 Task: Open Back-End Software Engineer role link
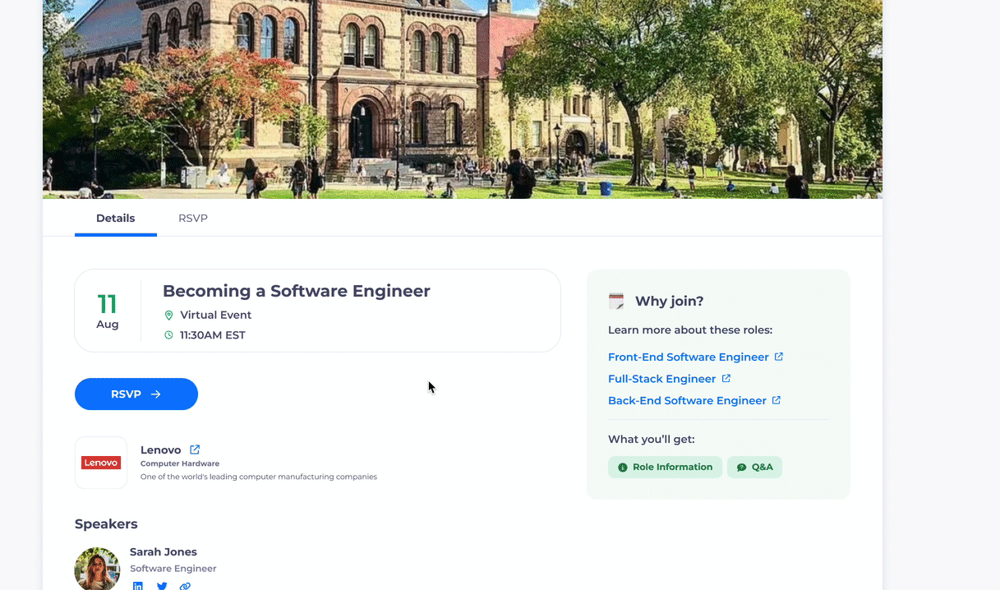click(687, 401)
